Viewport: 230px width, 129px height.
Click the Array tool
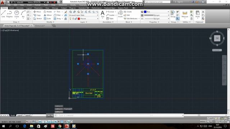tap(57, 19)
